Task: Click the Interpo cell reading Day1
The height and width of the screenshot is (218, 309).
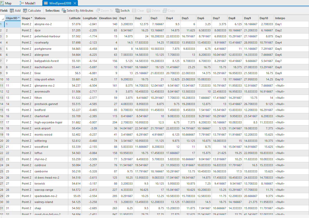Action: [x=291, y=24]
